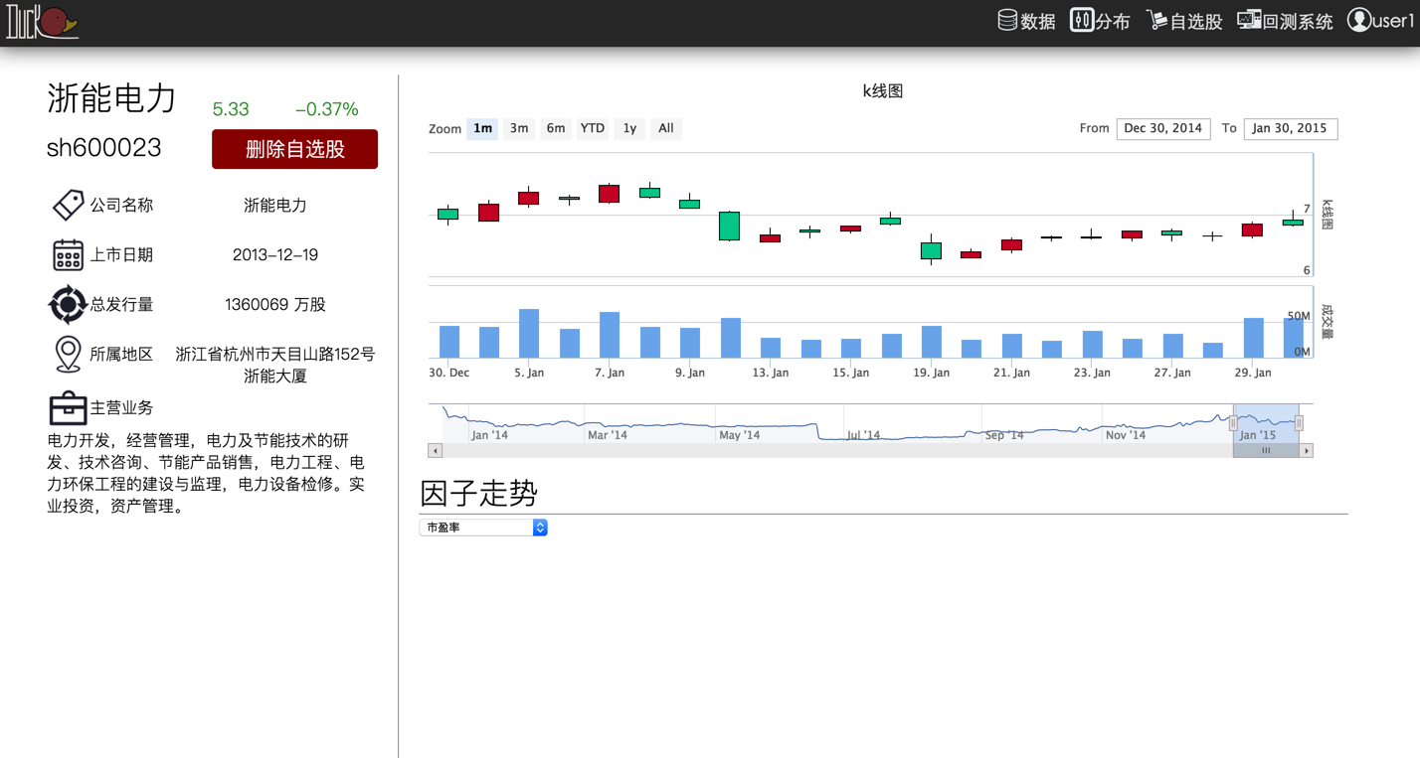
Task: Click the right navigator range handle
Action: click(1299, 423)
